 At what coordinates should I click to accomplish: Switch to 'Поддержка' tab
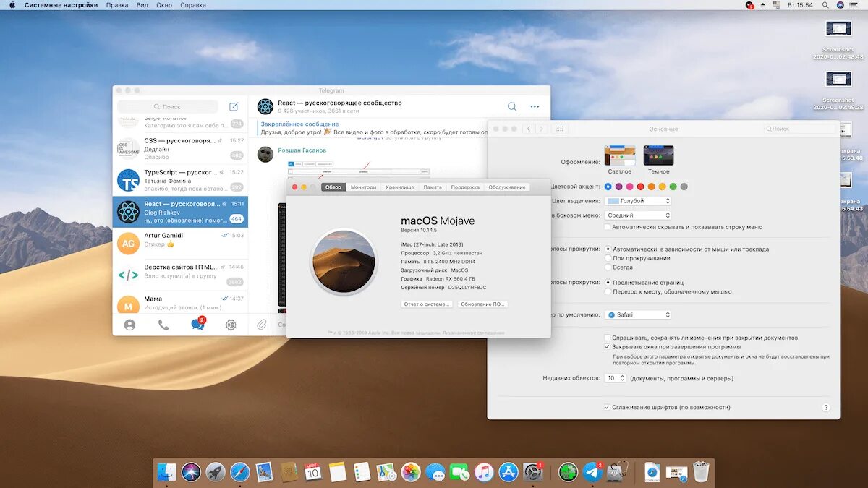(465, 187)
